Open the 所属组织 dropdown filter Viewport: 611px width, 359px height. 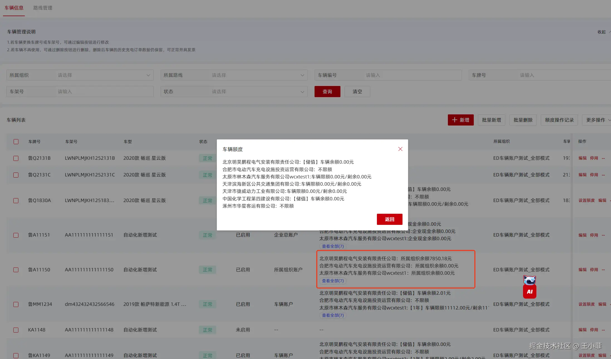(x=103, y=75)
